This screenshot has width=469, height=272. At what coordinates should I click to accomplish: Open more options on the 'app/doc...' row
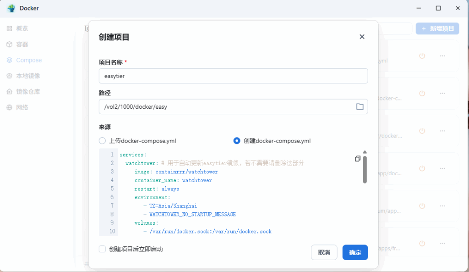click(x=443, y=168)
